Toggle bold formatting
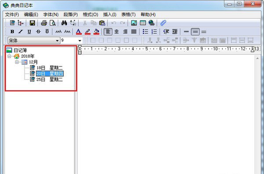Image resolution: width=264 pixels, height=174 pixels. click(12, 32)
